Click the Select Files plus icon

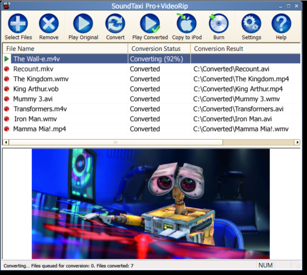click(x=18, y=23)
